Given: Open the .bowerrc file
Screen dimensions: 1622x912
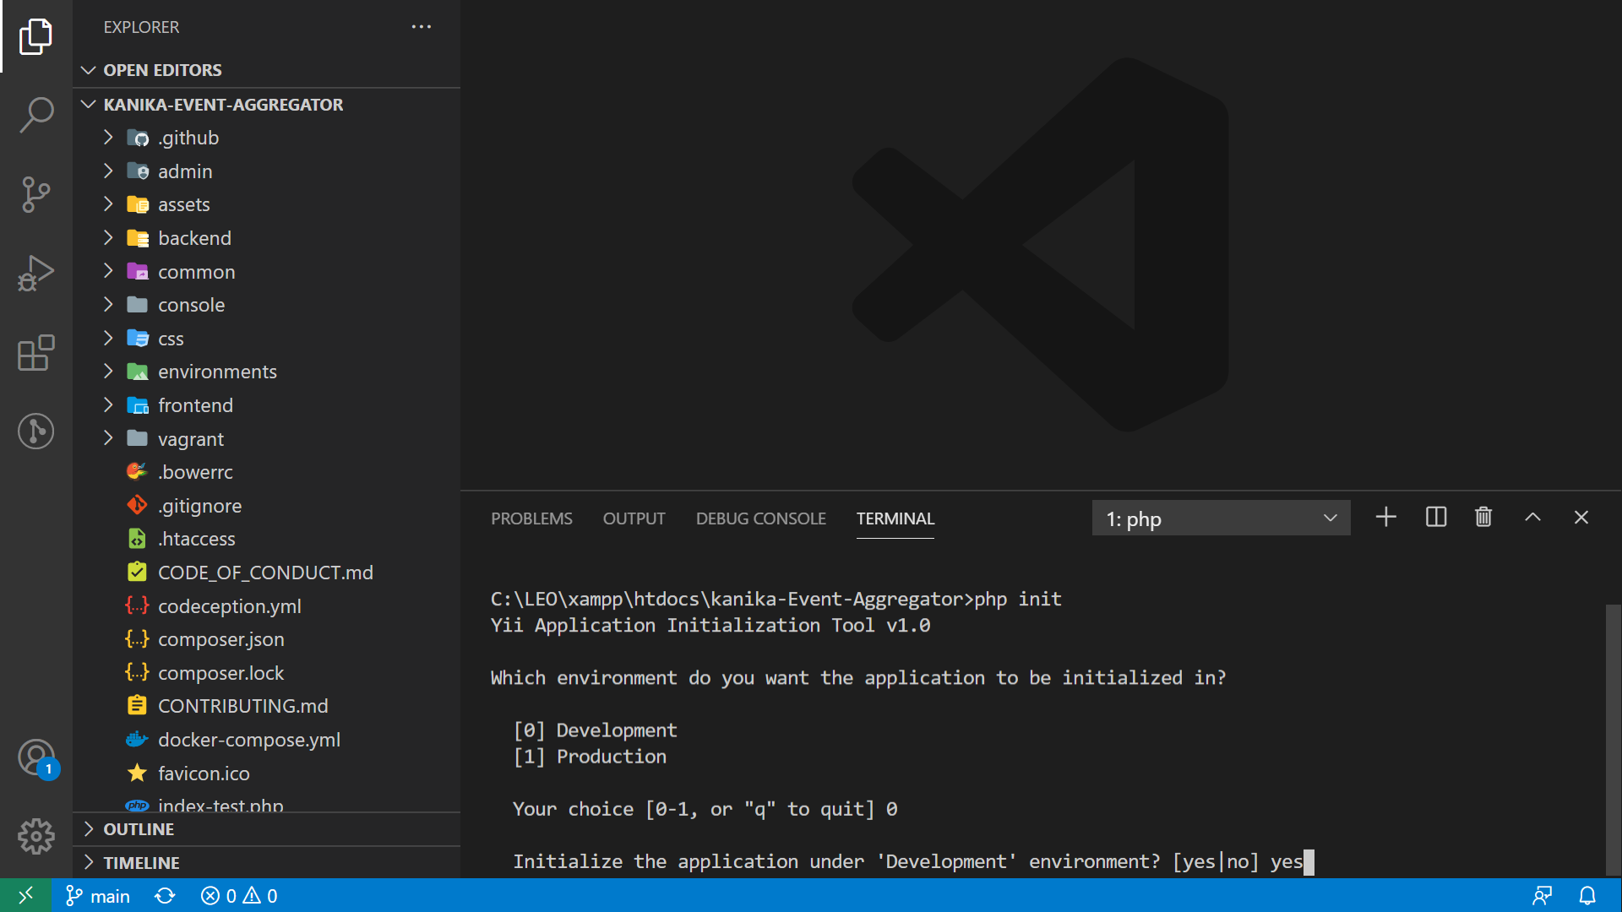Looking at the screenshot, I should point(267,472).
